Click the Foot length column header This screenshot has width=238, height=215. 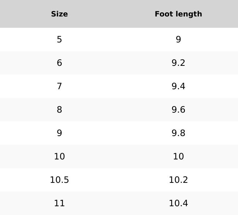coord(178,14)
